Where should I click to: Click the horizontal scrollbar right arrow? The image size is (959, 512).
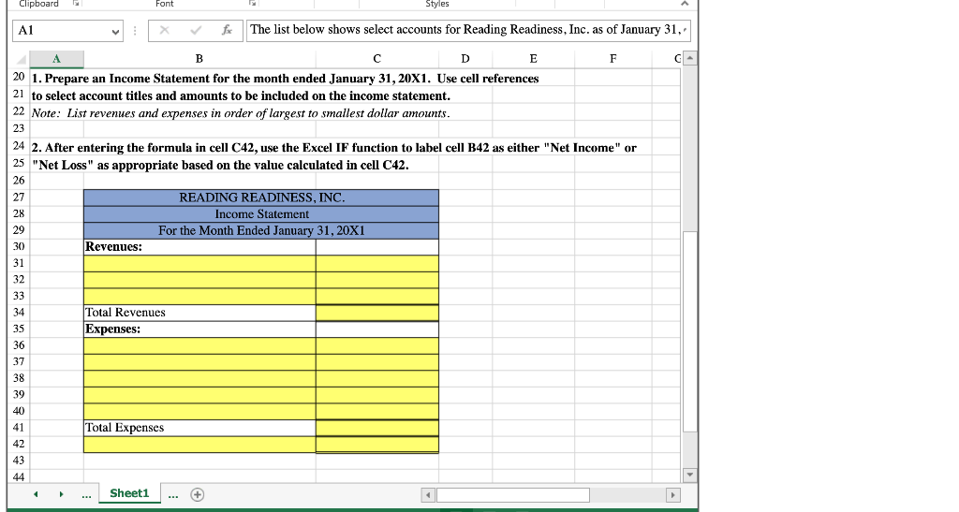click(x=672, y=495)
